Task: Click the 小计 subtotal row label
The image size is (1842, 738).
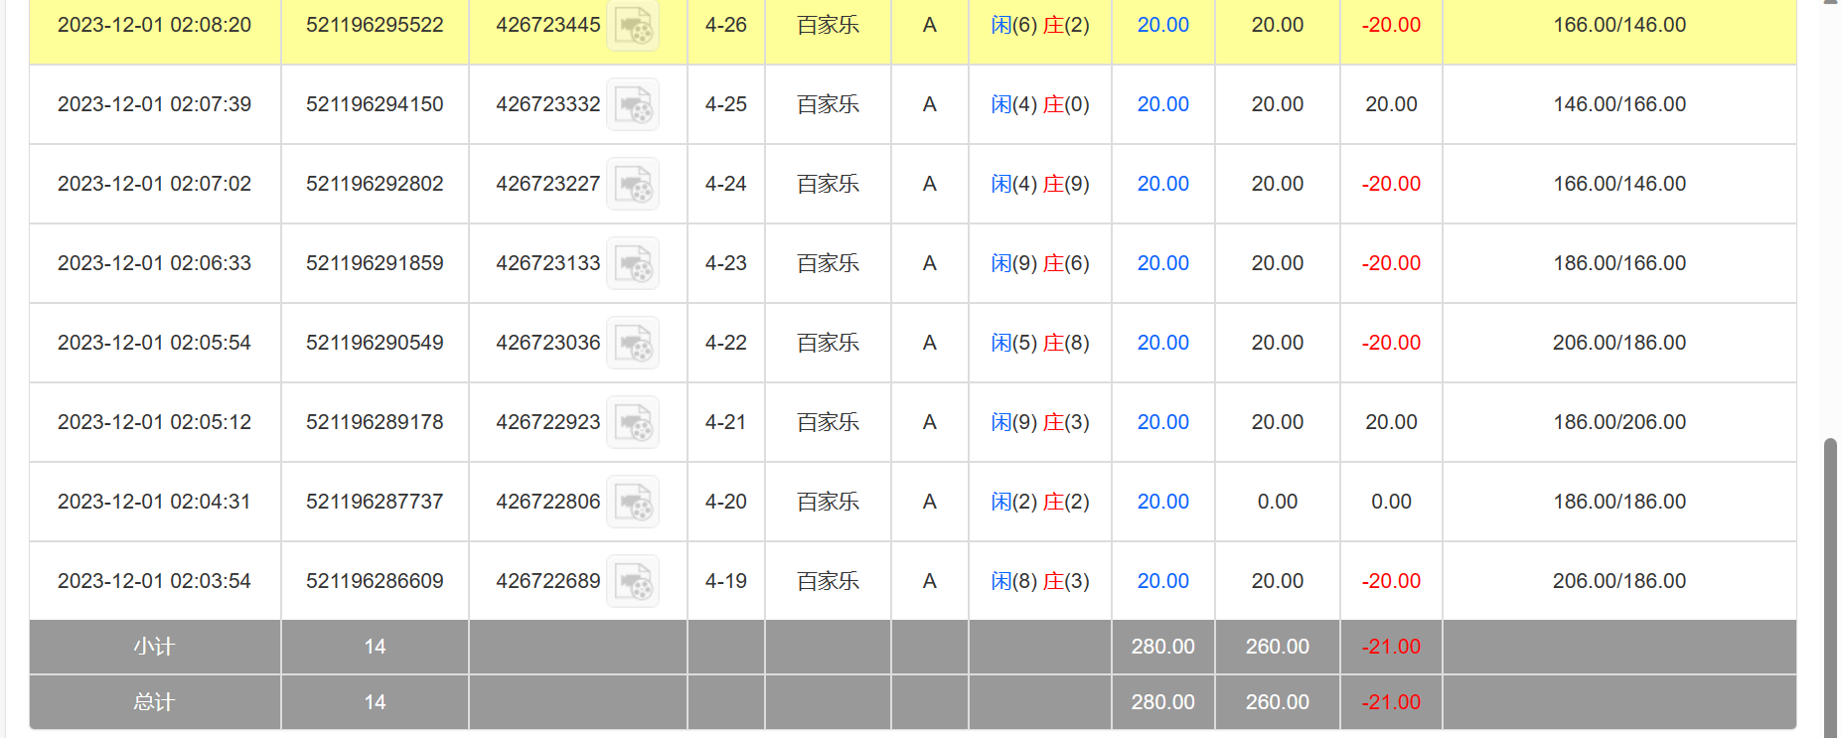Action: tap(154, 647)
